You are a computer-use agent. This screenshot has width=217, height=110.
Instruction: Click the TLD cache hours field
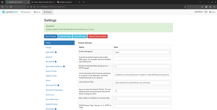tap(142, 91)
